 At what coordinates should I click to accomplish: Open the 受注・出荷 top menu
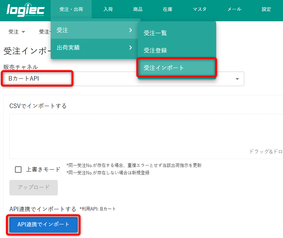click(71, 9)
